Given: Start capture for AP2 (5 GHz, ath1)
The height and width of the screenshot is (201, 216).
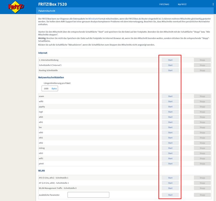Looking at the screenshot, I should pos(170,178).
